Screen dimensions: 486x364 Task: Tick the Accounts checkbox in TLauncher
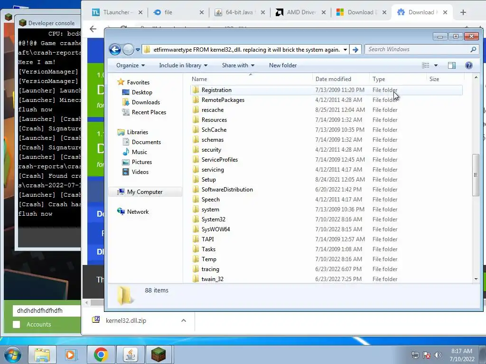17,324
